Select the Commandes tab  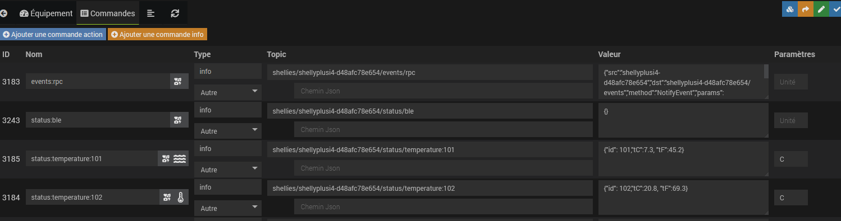pos(108,13)
